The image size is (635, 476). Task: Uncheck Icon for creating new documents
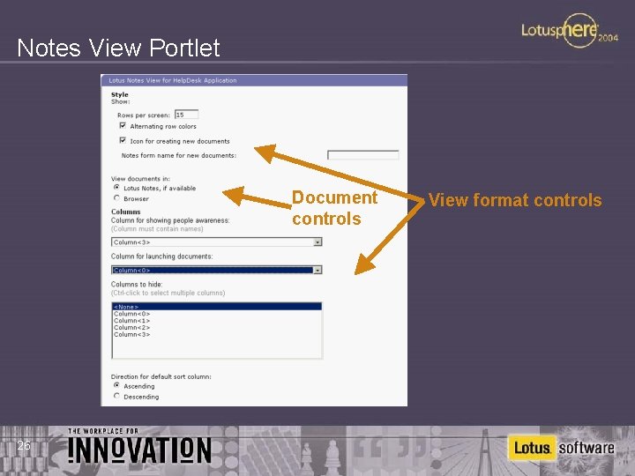(x=123, y=140)
